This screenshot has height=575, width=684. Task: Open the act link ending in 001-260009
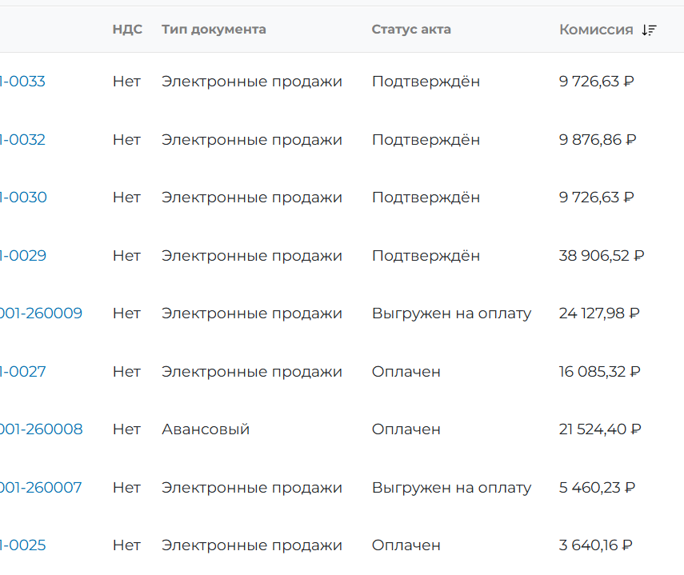pyautogui.click(x=41, y=313)
